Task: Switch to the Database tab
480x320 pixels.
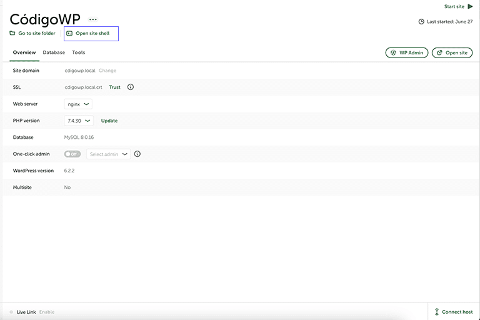Action: point(54,52)
